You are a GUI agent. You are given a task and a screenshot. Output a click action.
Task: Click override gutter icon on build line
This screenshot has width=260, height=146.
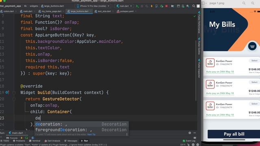7,92
